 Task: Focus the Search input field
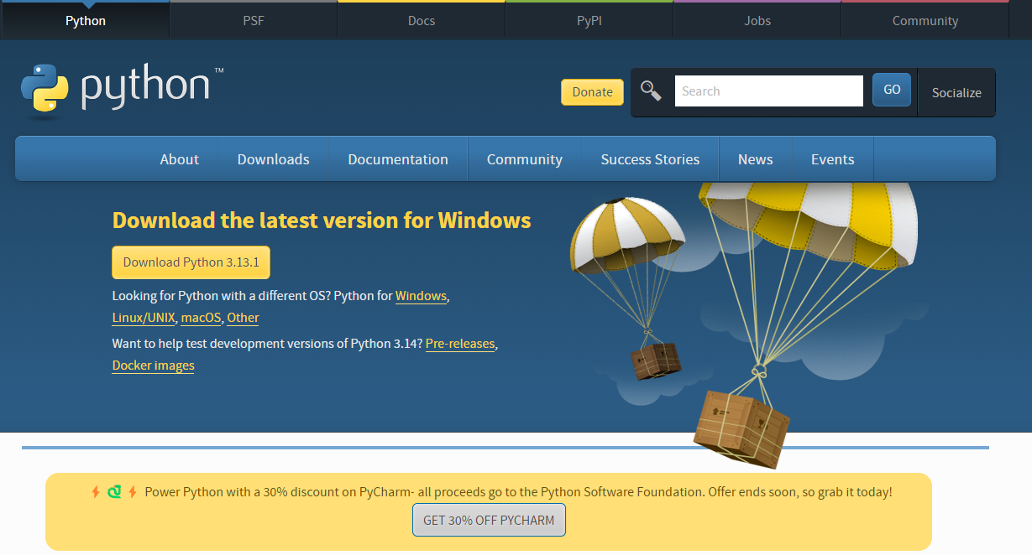click(x=768, y=91)
